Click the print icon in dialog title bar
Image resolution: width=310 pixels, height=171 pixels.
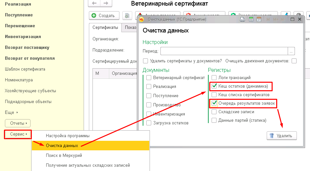pos(242,19)
